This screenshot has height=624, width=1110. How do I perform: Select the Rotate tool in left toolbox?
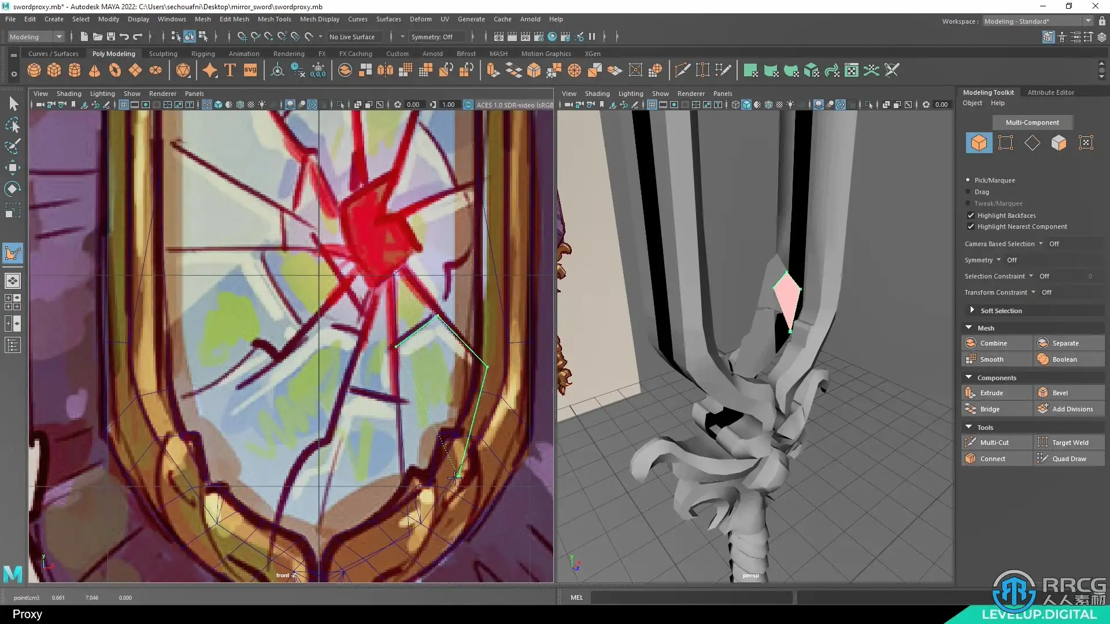[13, 189]
